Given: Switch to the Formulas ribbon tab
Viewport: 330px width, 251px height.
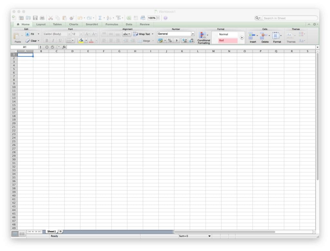Looking at the screenshot, I should 112,24.
